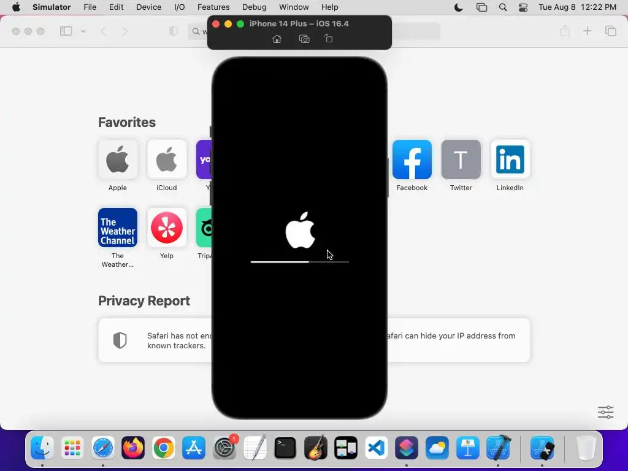Open Visual Studio Code from the Dock
This screenshot has height=471, width=628.
[377, 447]
